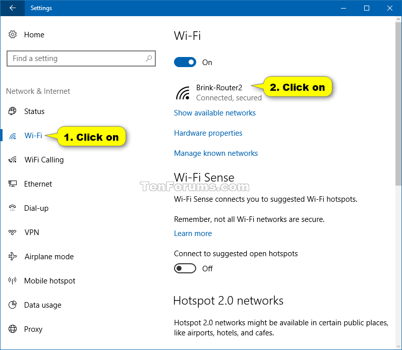Minimize the Settings window

343,8
